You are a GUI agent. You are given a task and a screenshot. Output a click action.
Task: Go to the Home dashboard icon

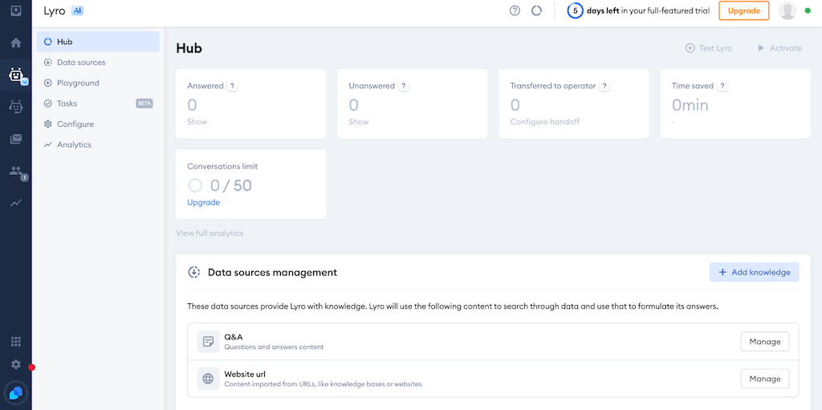click(16, 43)
